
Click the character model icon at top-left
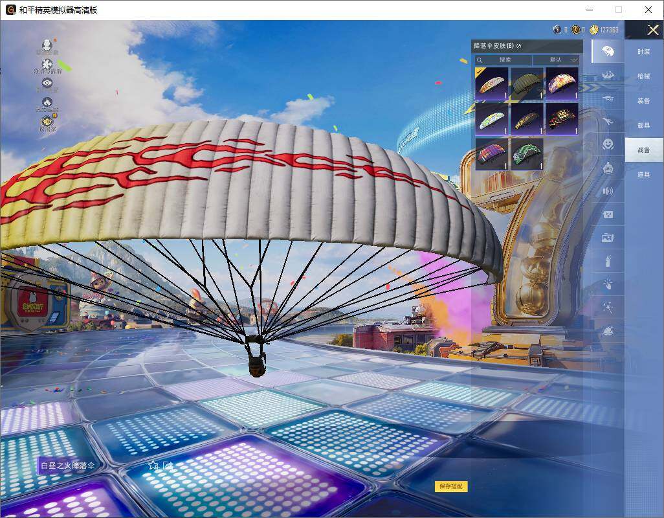47,44
